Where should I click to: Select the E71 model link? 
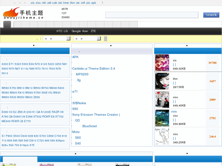11,64
